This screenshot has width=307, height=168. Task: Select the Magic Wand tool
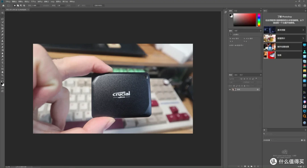pos(2,22)
